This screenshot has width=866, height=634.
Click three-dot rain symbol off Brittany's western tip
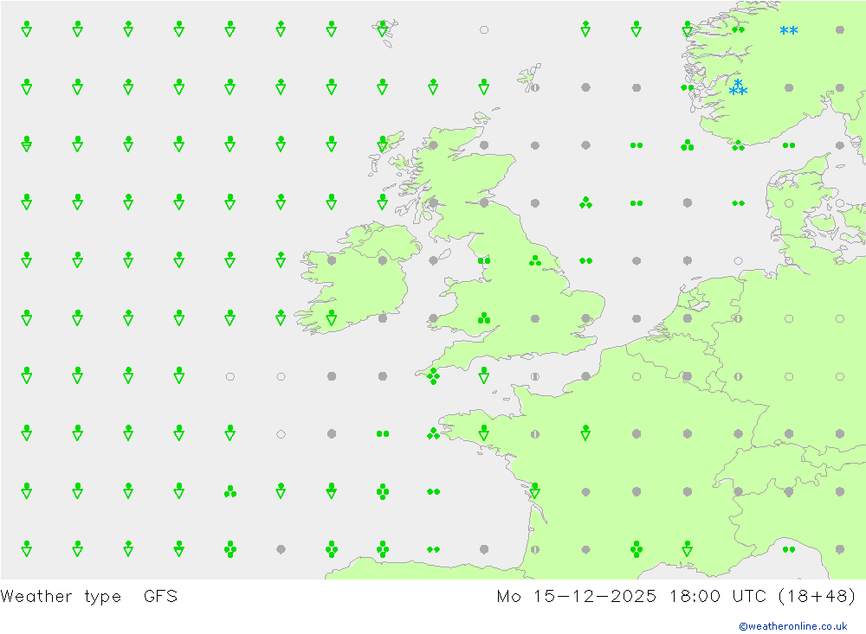(x=434, y=433)
